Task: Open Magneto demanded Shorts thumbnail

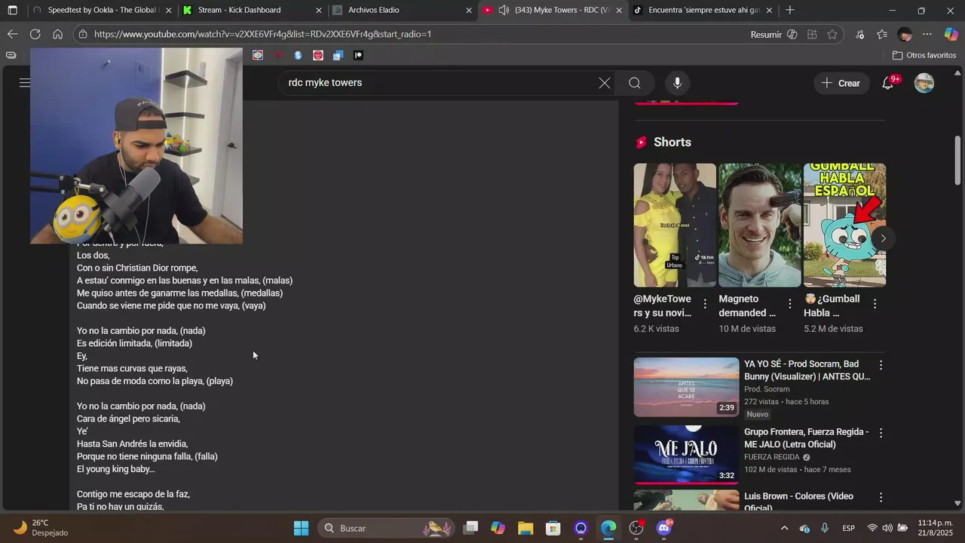Action: (x=759, y=225)
